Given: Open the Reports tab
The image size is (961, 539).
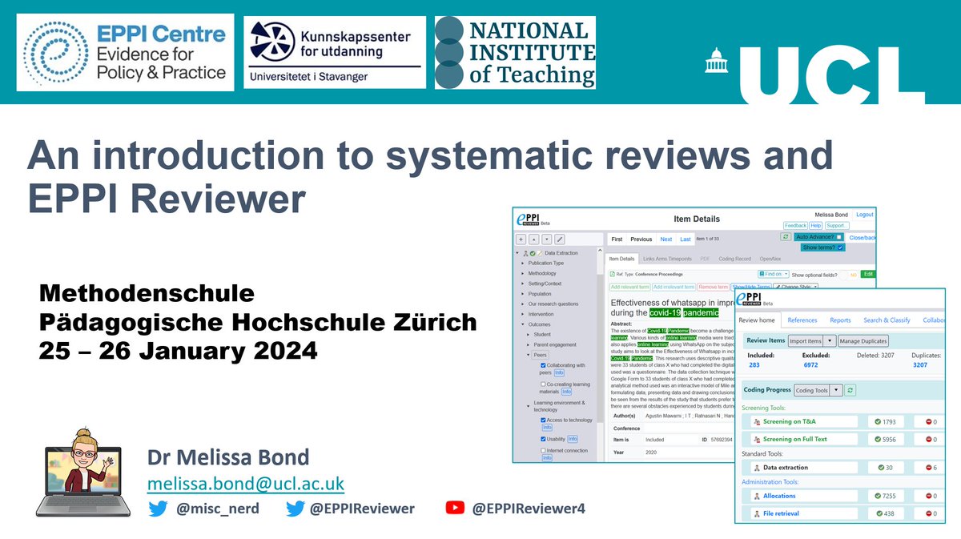Looking at the screenshot, I should coord(840,320).
